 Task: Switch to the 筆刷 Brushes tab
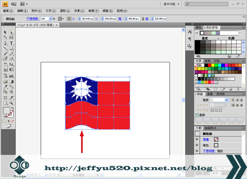point(207,61)
